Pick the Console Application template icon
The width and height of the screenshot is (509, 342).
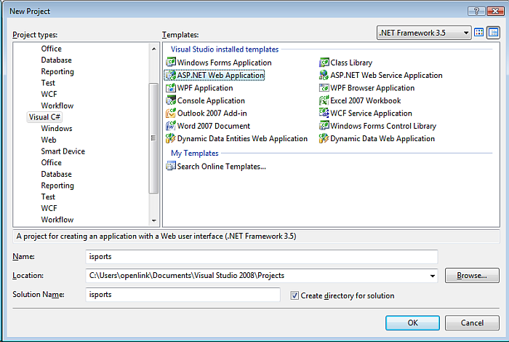click(171, 100)
